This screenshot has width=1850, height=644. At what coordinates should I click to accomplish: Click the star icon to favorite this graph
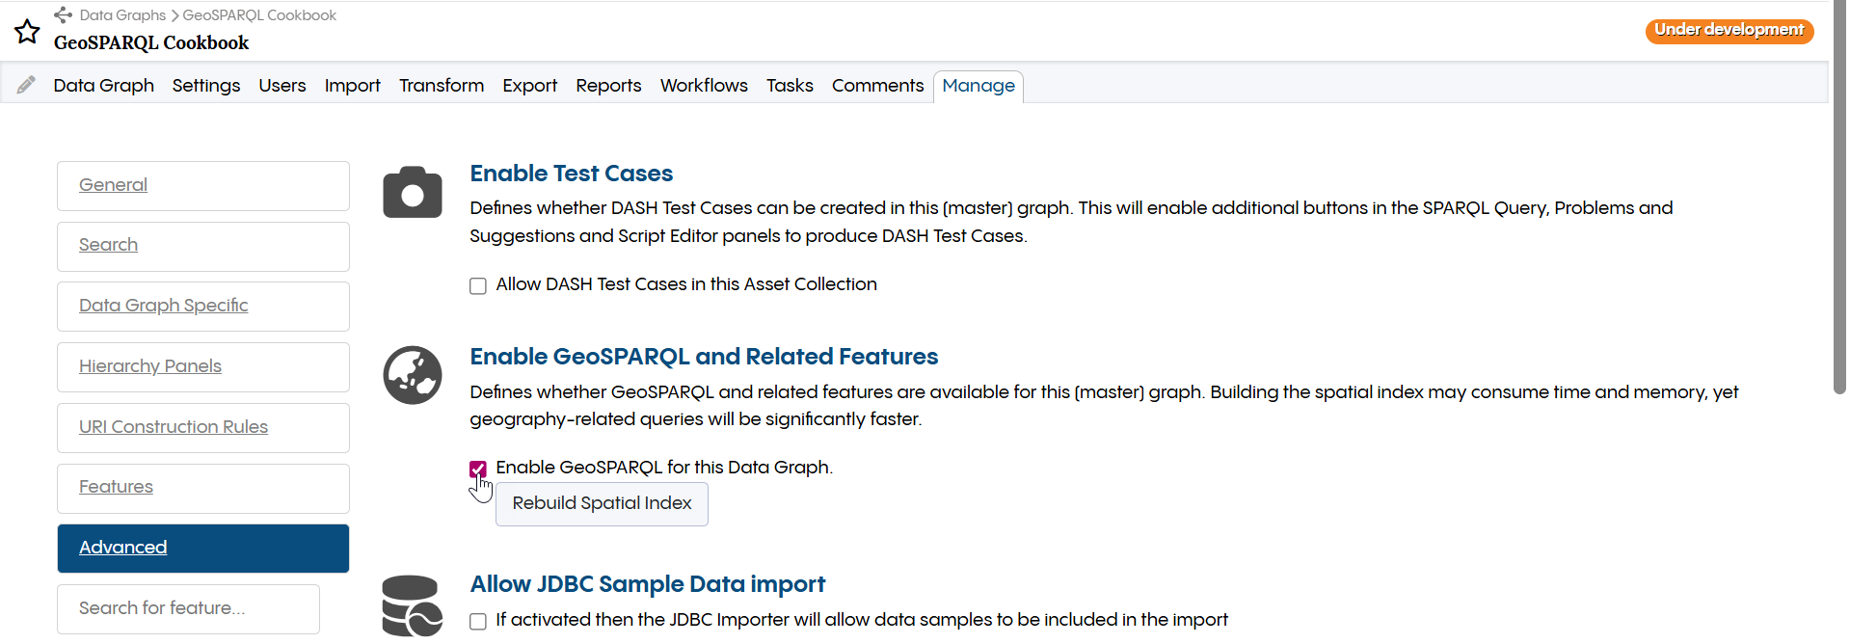(26, 32)
